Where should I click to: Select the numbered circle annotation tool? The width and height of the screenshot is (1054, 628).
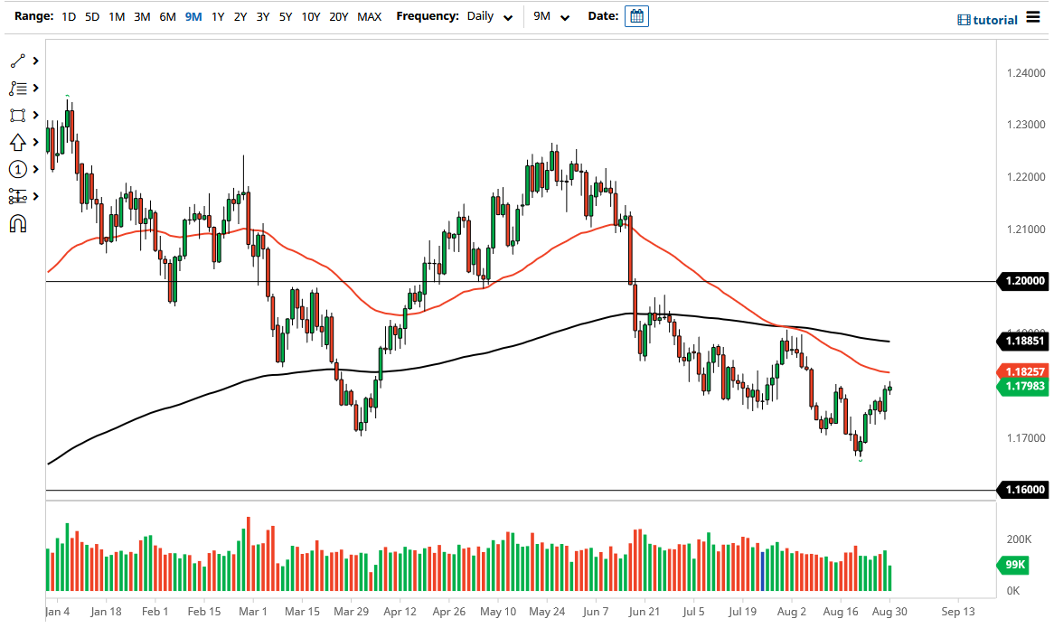pyautogui.click(x=18, y=169)
